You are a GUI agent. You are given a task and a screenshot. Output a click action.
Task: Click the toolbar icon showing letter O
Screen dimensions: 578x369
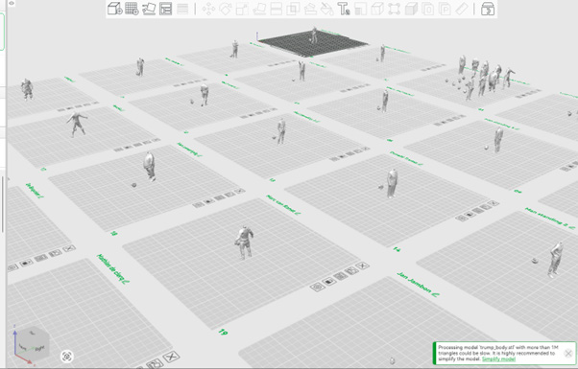point(428,9)
